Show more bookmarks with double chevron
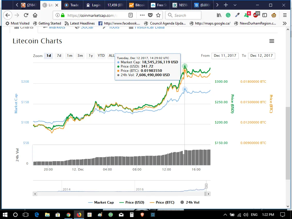The width and height of the screenshot is (292, 219). coord(284,23)
